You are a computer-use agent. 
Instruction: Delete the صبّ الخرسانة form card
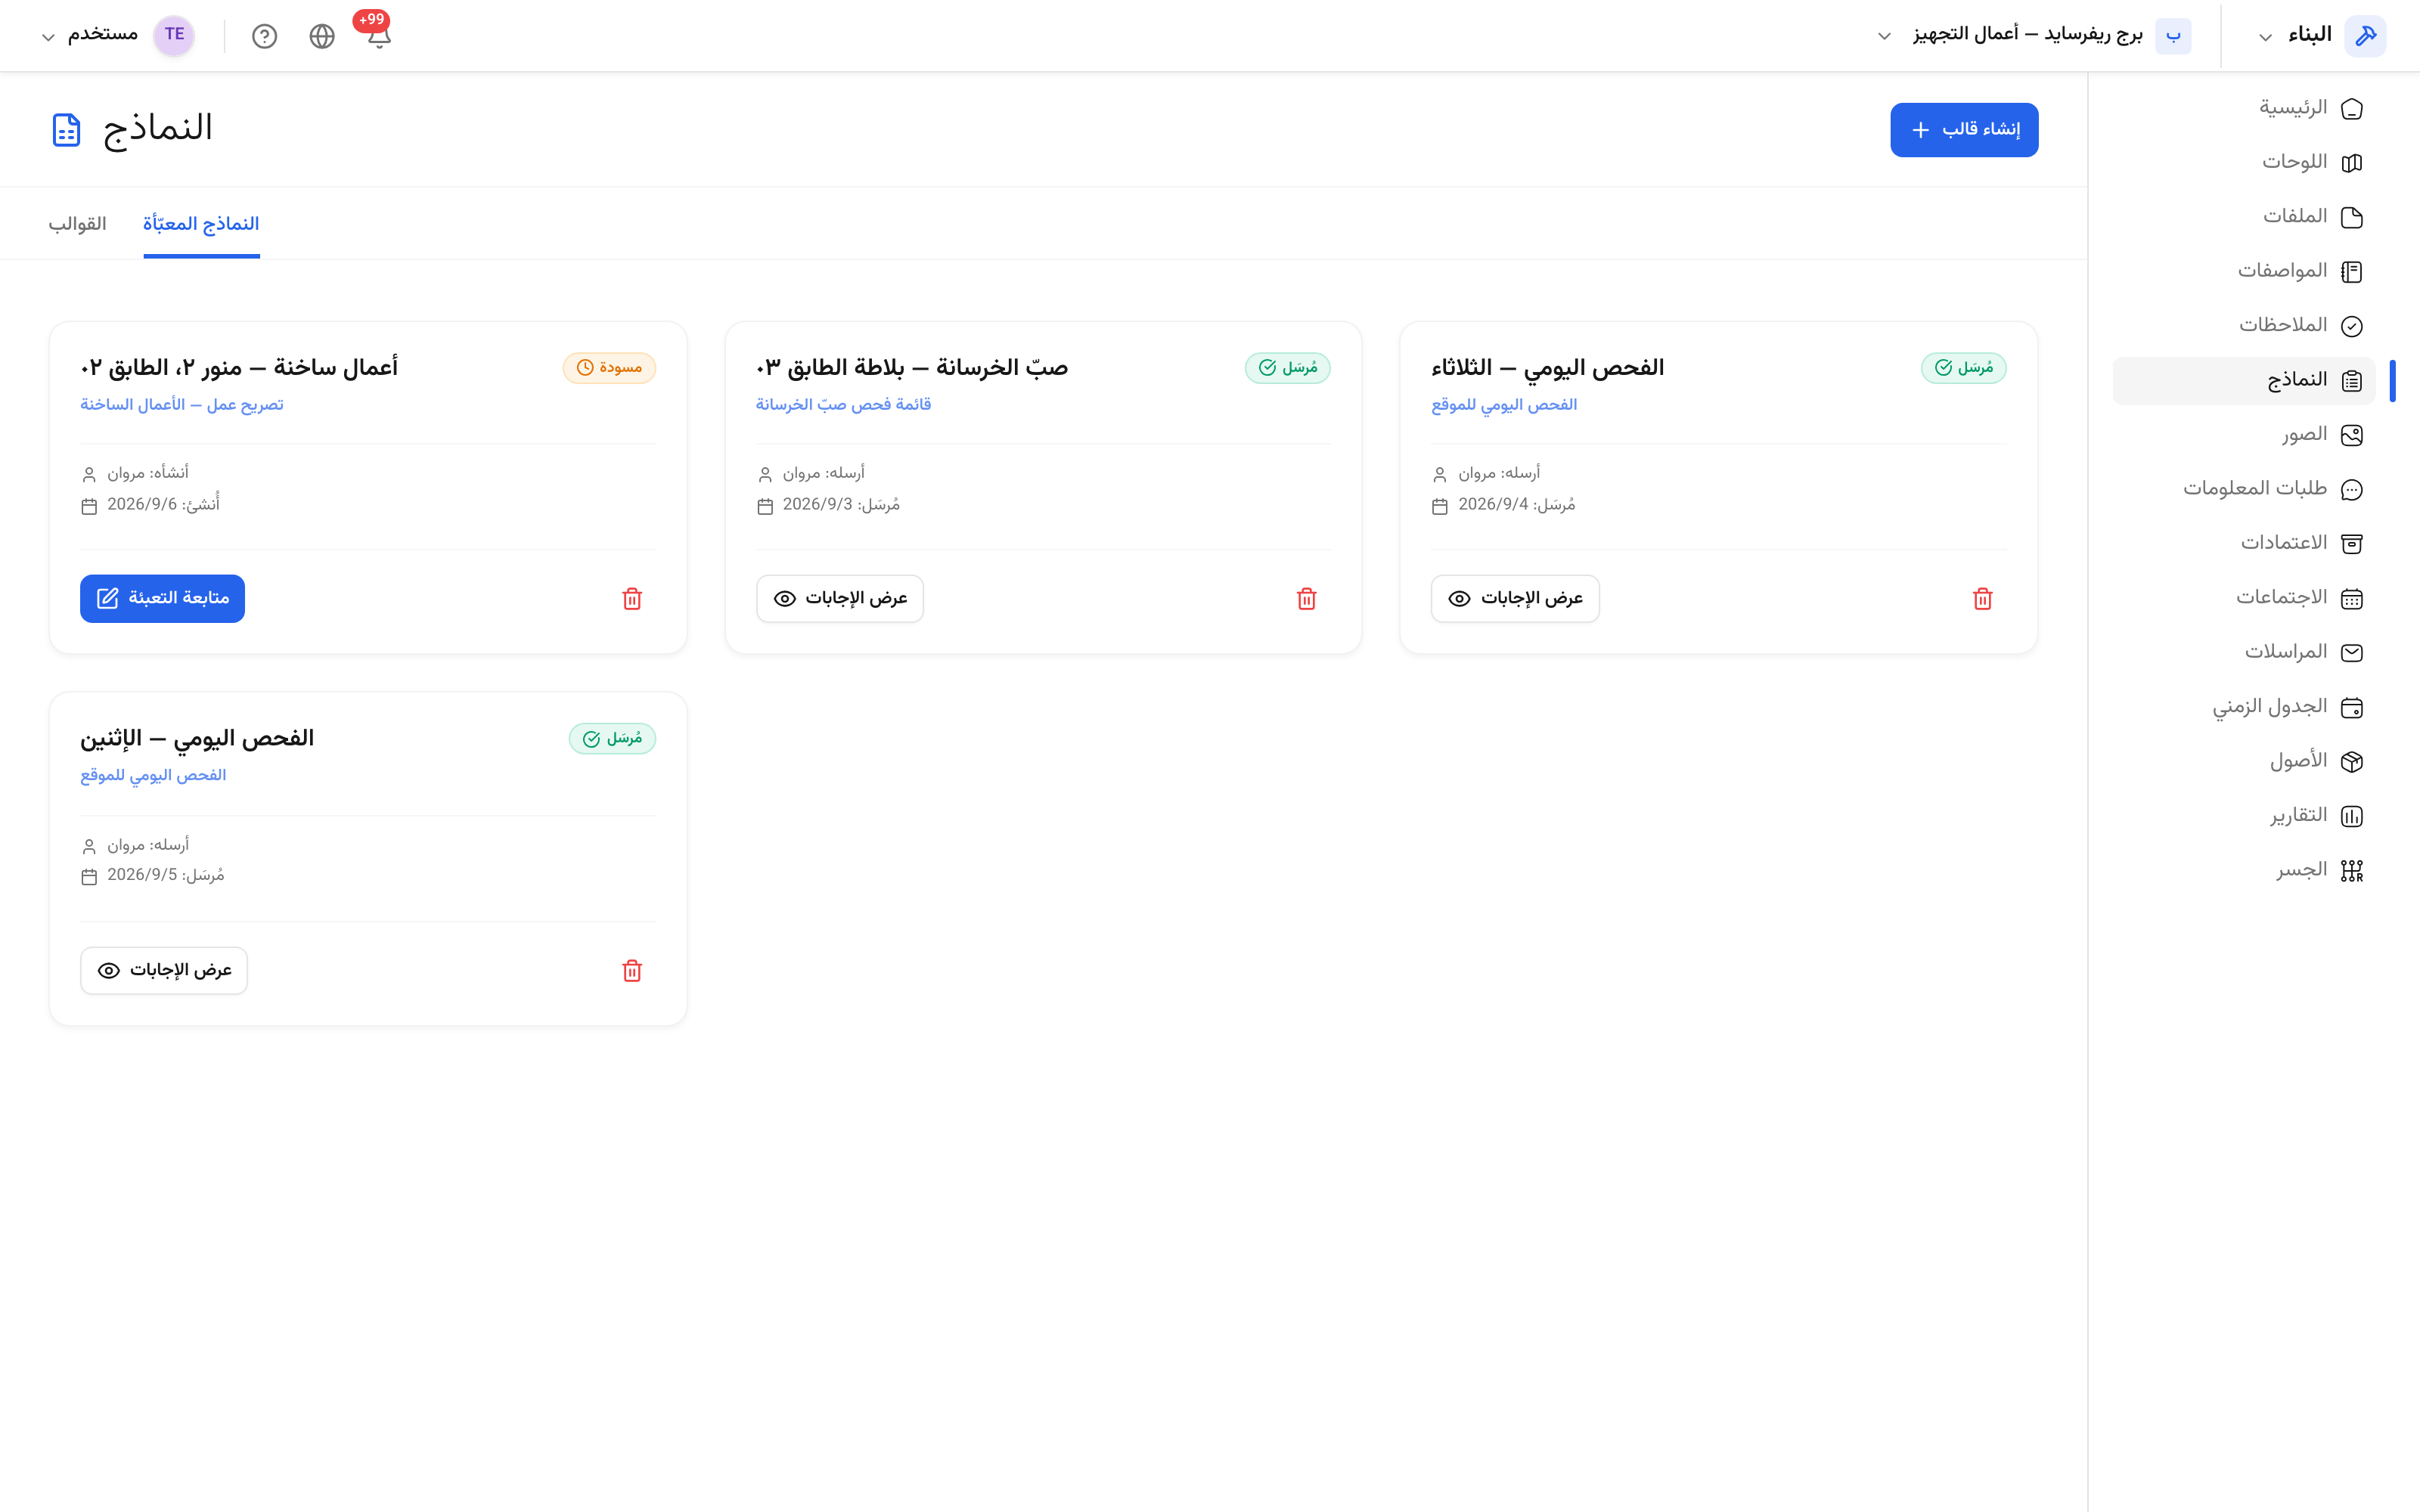(1307, 599)
